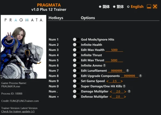Minimize the trainer window
The height and width of the screenshot is (115, 161).
click(x=149, y=7)
